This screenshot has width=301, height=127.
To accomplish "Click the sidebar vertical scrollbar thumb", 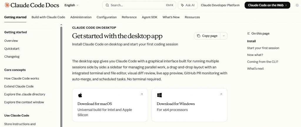I will point(61,76).
